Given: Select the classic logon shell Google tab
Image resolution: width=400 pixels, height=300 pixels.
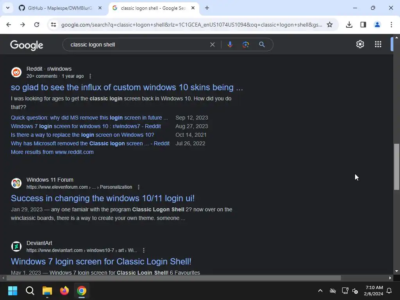Looking at the screenshot, I should pos(153,8).
